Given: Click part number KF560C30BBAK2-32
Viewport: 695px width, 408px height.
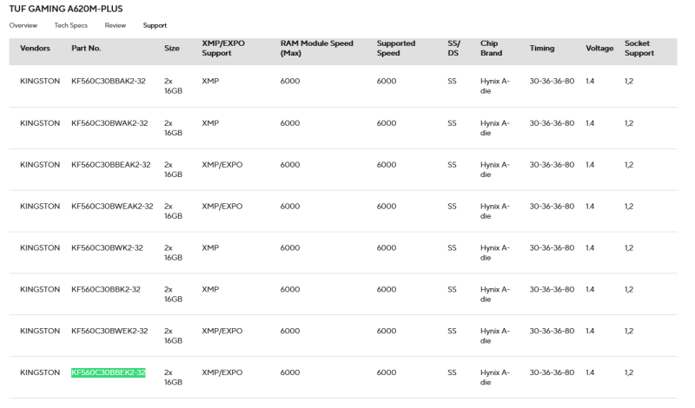Looking at the screenshot, I should pos(109,81).
